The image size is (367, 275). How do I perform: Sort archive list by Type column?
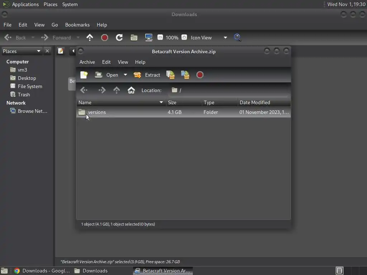tap(220, 102)
